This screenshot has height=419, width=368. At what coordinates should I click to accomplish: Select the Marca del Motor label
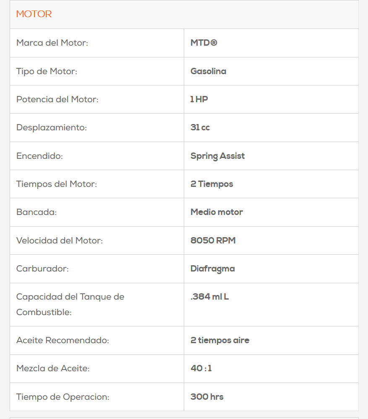(52, 43)
